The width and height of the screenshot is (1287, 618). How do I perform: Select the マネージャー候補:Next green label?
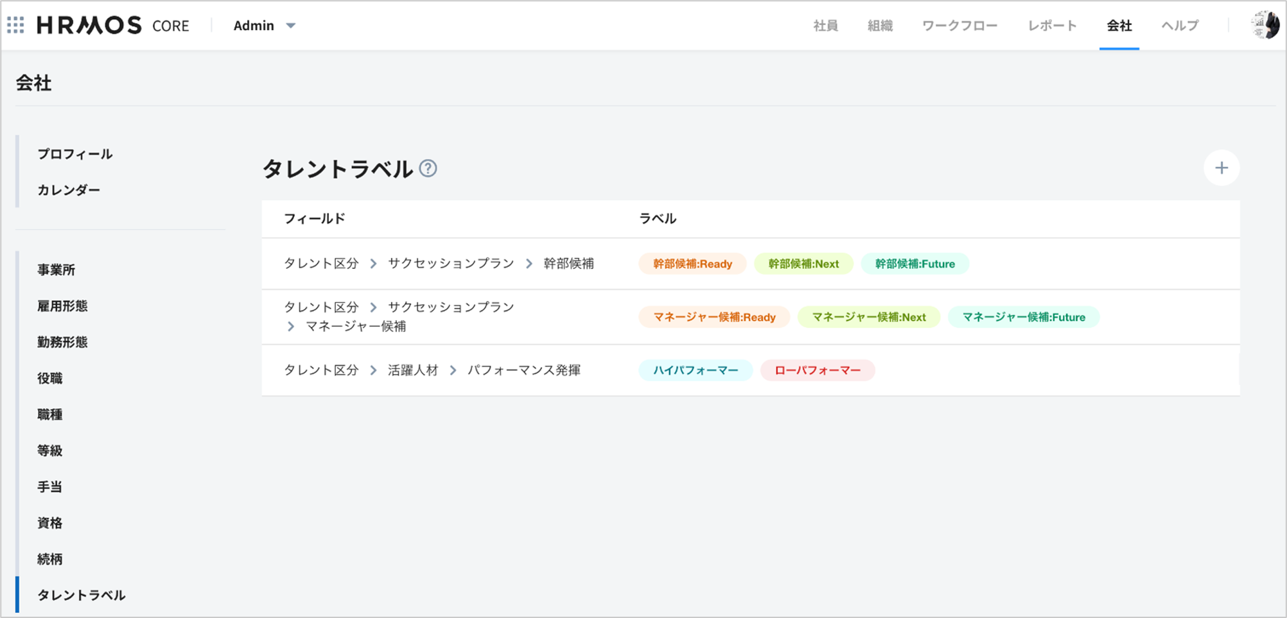pos(868,317)
